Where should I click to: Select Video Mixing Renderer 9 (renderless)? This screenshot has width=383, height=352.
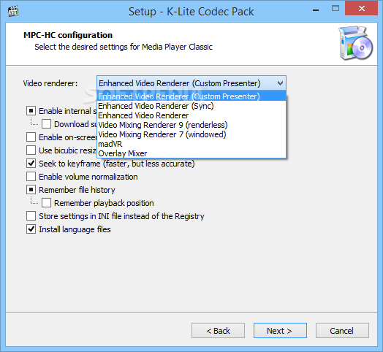pyautogui.click(x=191, y=125)
